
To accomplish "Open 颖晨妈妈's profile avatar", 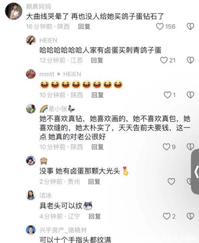I will (x=13, y=11).
